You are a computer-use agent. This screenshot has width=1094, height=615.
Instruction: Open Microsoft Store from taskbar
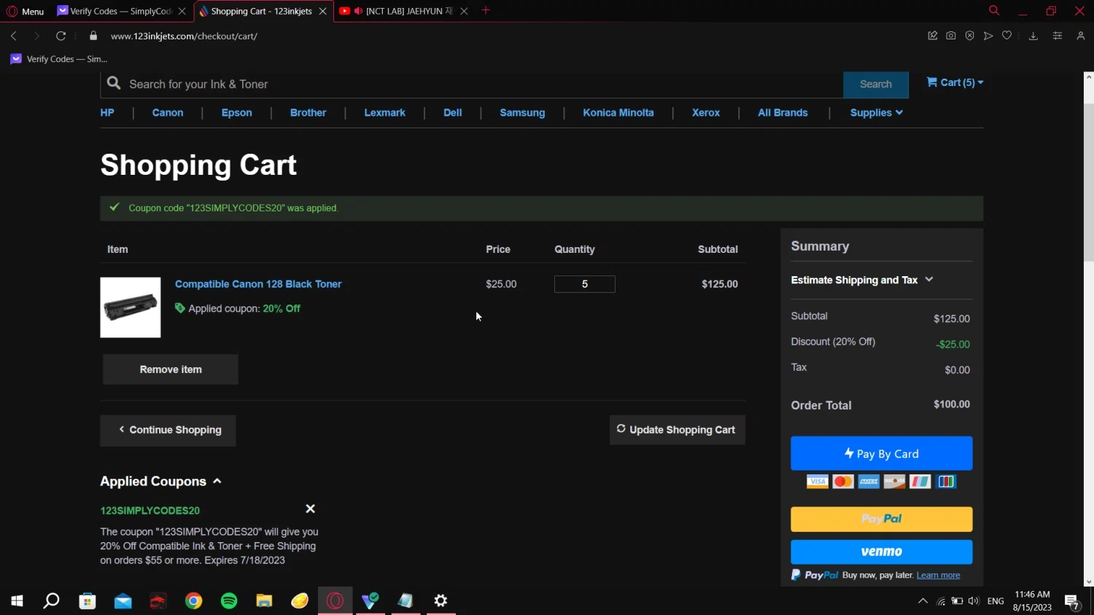[88, 600]
